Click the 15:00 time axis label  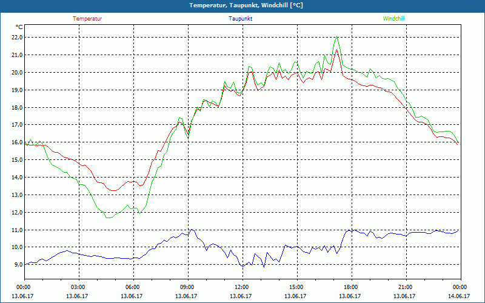pos(297,287)
